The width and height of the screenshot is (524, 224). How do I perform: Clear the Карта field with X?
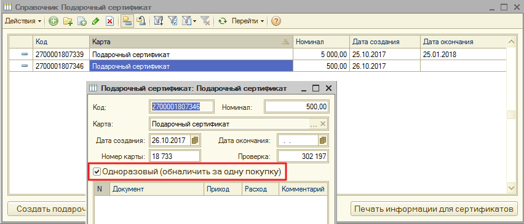click(323, 124)
